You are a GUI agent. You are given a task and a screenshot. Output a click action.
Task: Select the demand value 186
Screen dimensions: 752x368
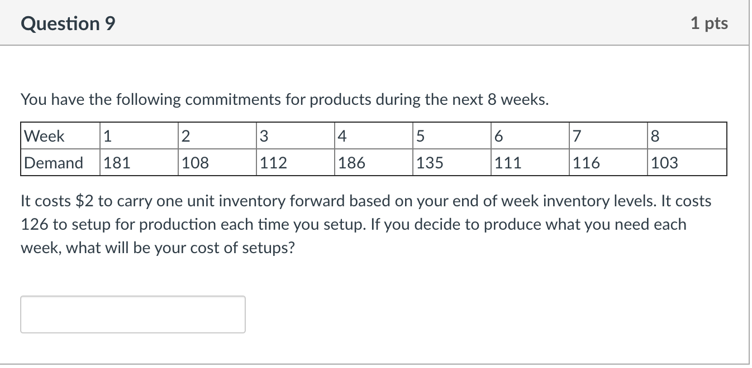click(352, 163)
